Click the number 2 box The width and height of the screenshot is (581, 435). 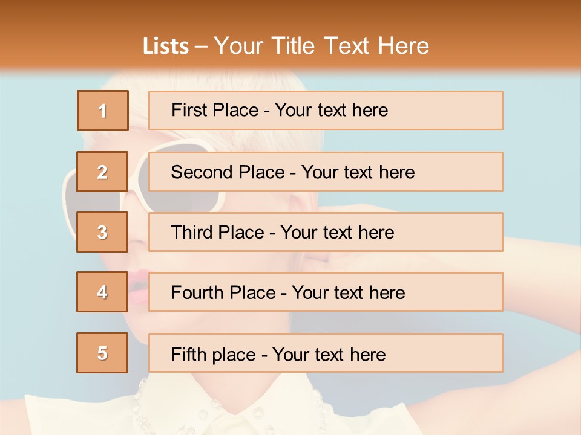102,172
